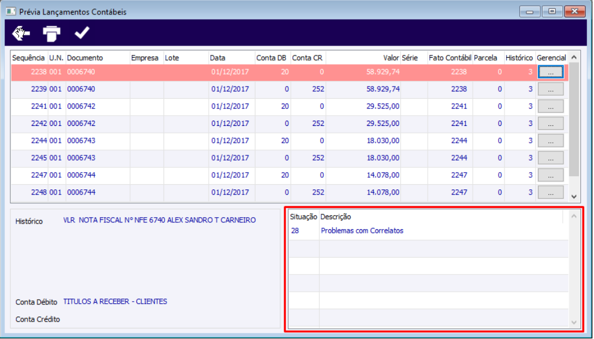The width and height of the screenshot is (594, 339).
Task: Click the Conta Crédito label
Action: (38, 320)
